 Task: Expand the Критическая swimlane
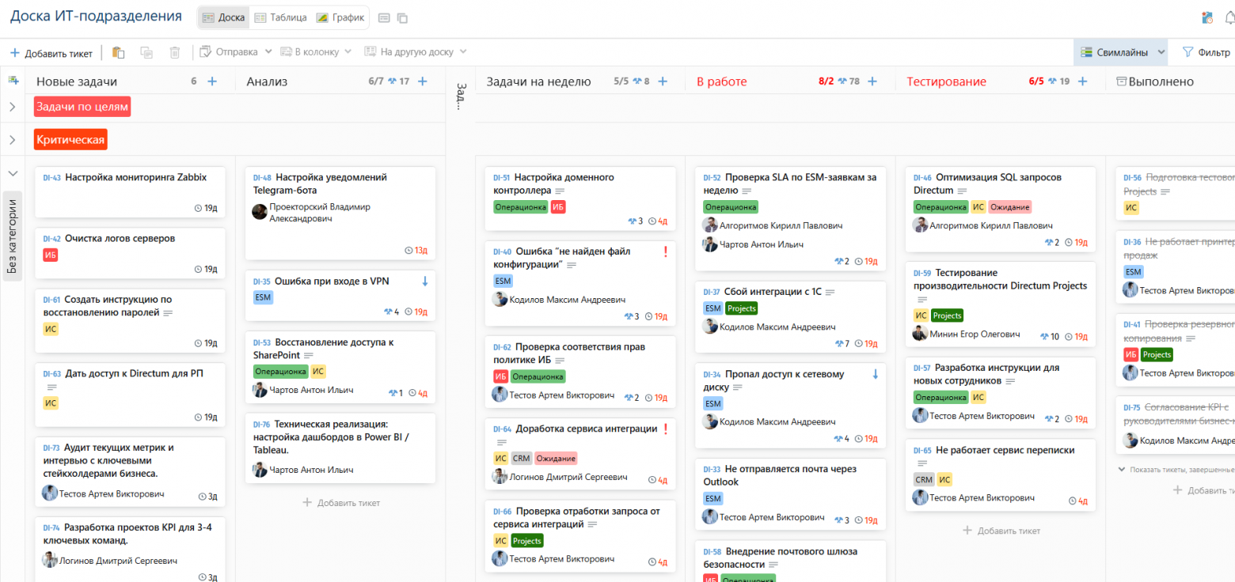pyautogui.click(x=13, y=140)
